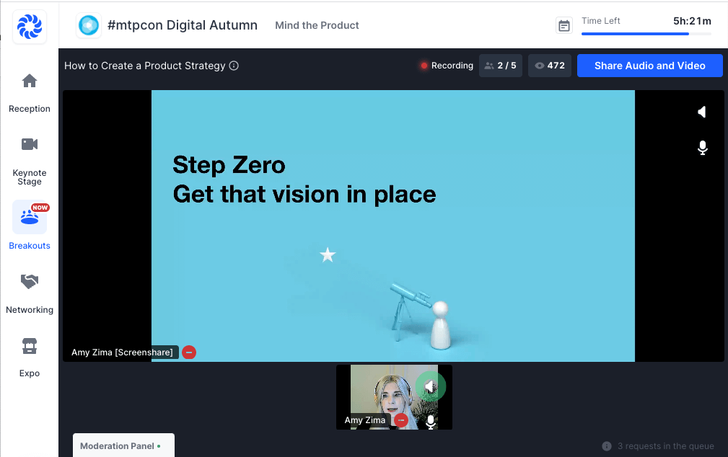Toggle Amy Zima's thumbnail microphone

pyautogui.click(x=431, y=422)
